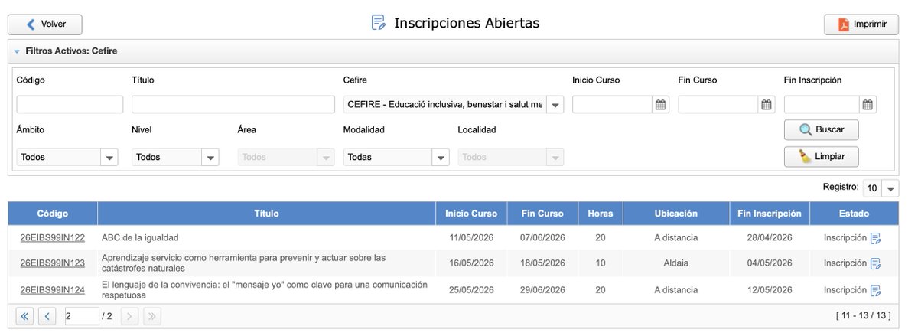Image resolution: width=918 pixels, height=336 pixels.
Task: Focus the Fin Curso date field
Action: (718, 104)
